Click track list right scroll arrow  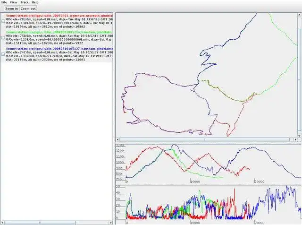tap(111, 223)
